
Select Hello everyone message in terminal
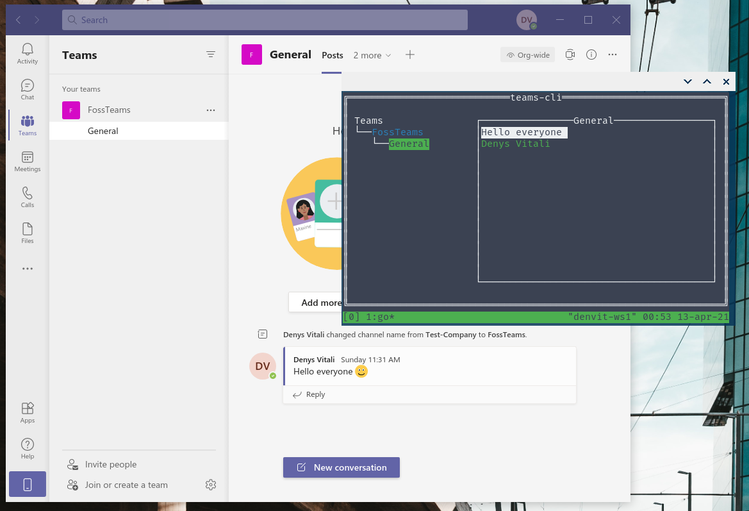tap(524, 133)
